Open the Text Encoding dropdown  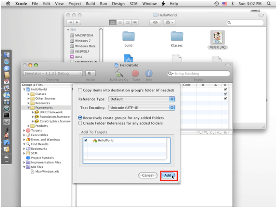(x=142, y=108)
